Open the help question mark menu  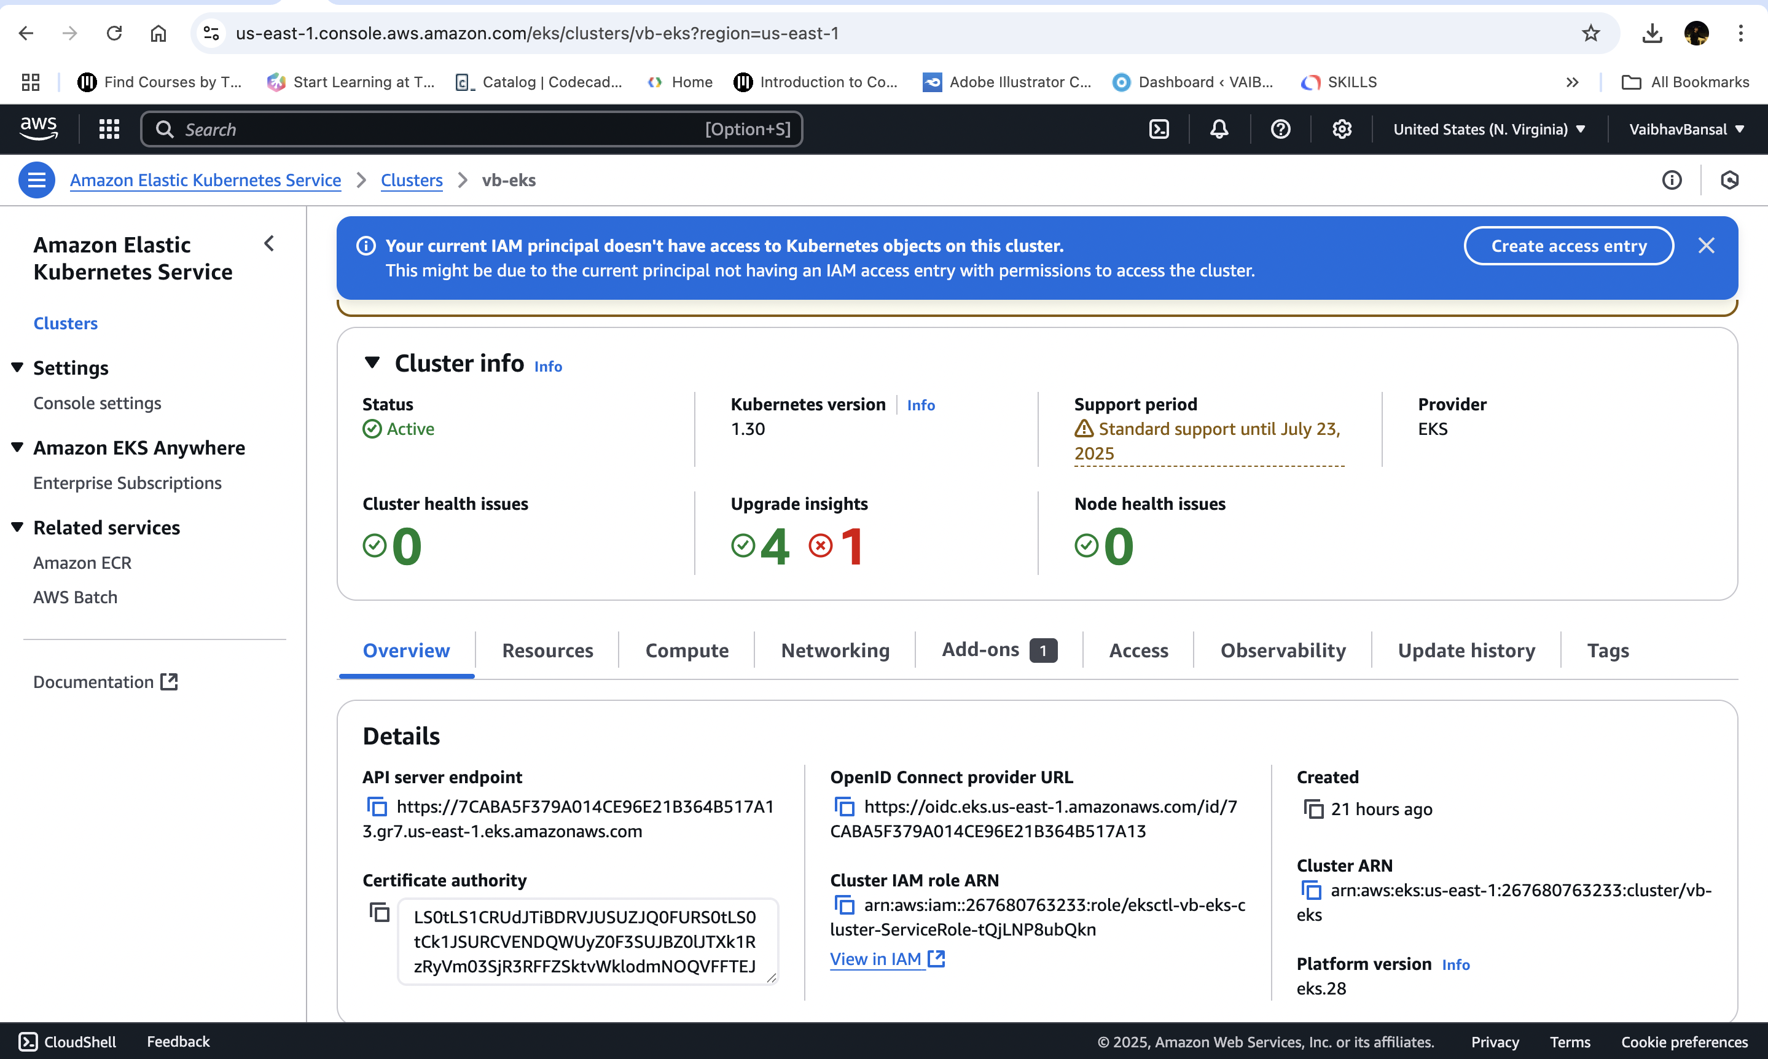tap(1281, 129)
